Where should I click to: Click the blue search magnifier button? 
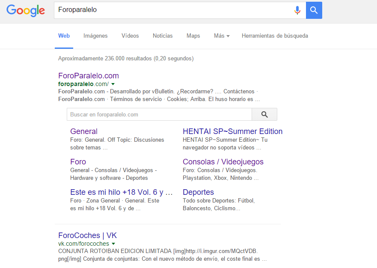314,10
